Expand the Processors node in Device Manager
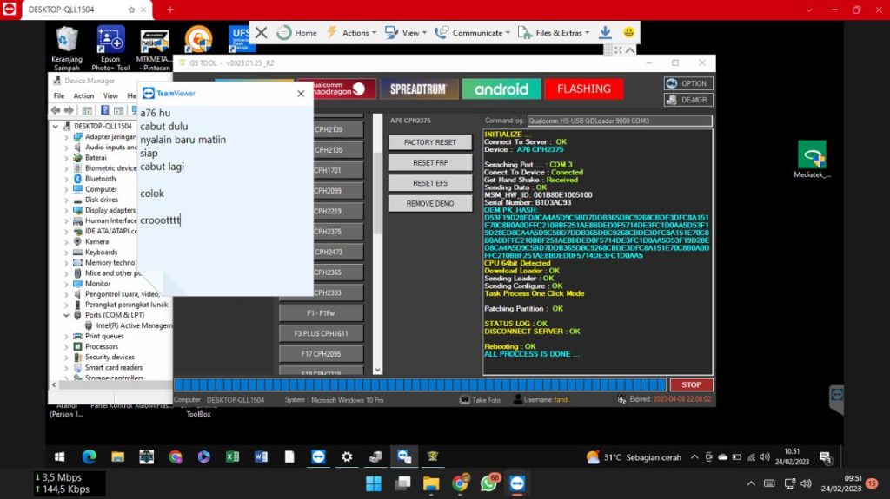 tap(66, 346)
